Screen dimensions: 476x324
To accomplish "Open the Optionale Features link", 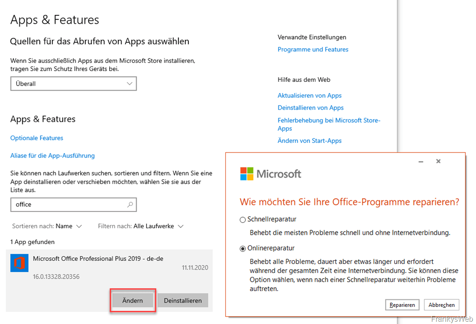I will 37,138.
